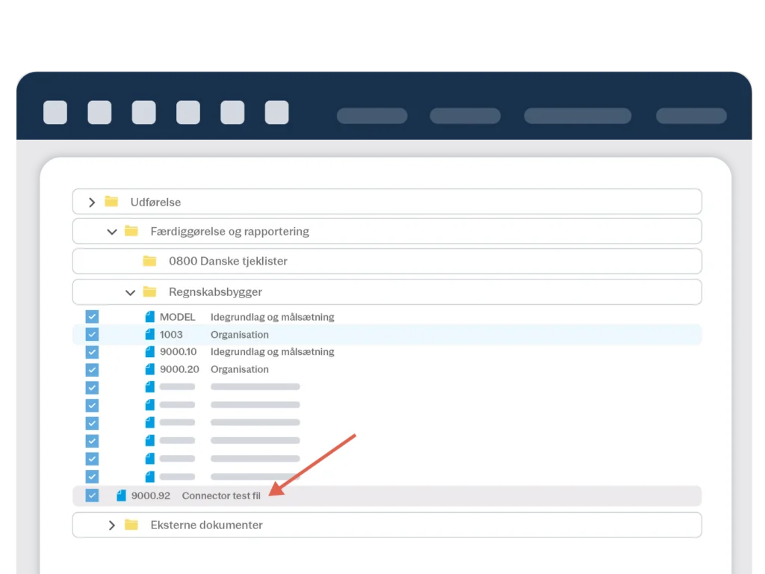
Task: Open the Connector test fil entry
Action: 221,496
